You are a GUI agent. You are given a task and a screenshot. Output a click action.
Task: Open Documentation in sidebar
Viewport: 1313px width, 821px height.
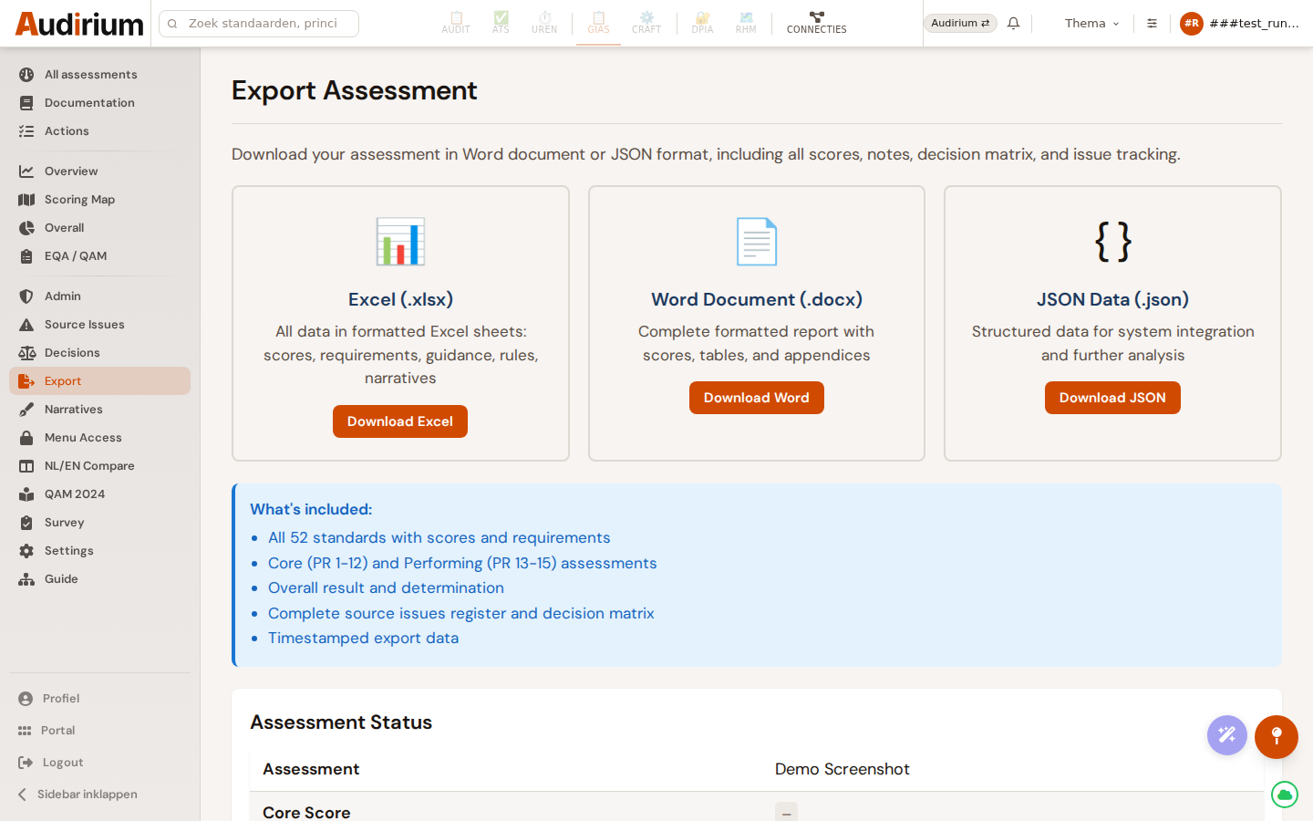click(x=99, y=103)
